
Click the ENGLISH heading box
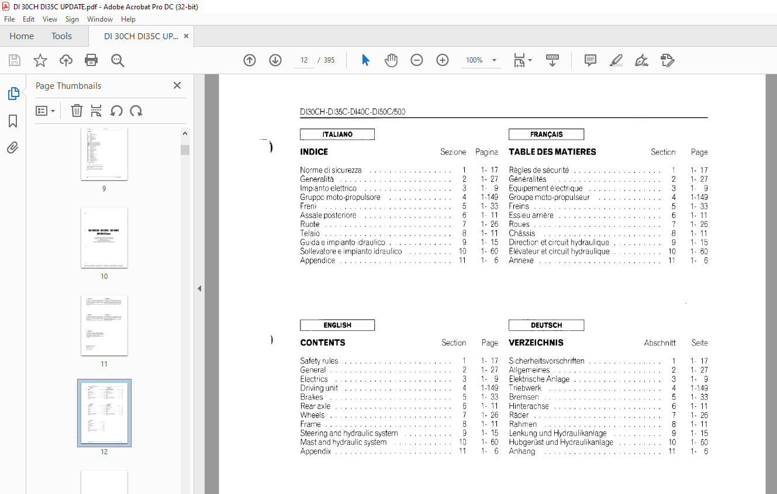click(337, 325)
